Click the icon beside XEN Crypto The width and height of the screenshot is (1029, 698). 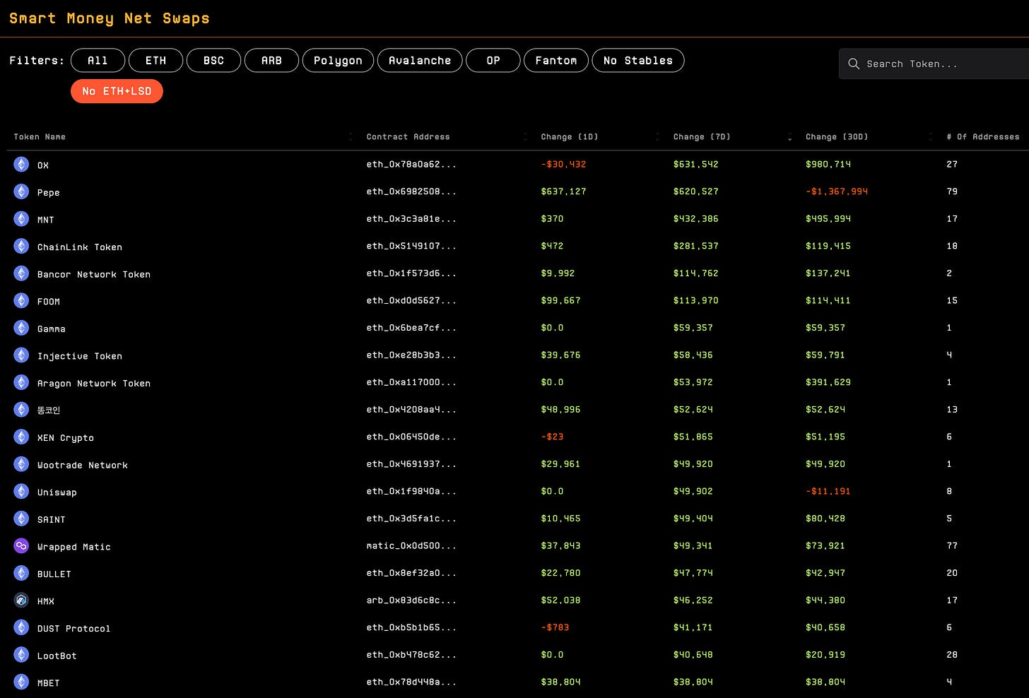tap(21, 437)
